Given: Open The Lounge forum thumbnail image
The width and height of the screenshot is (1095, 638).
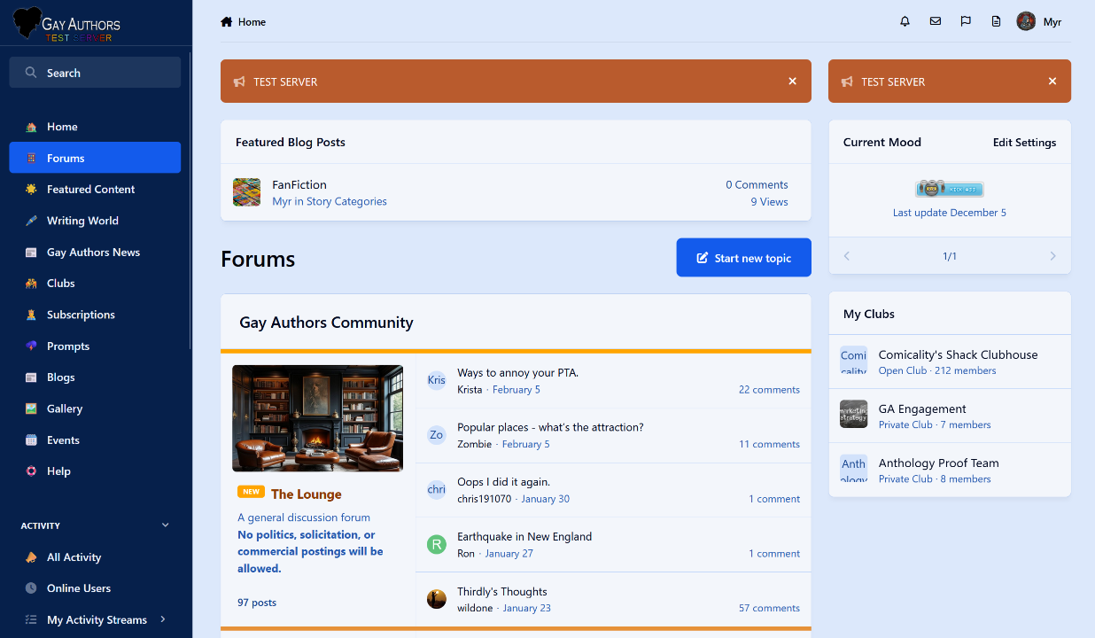Looking at the screenshot, I should [x=317, y=418].
